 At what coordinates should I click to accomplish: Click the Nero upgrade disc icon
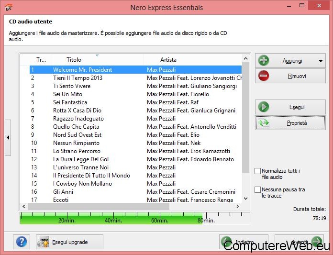tap(43, 242)
